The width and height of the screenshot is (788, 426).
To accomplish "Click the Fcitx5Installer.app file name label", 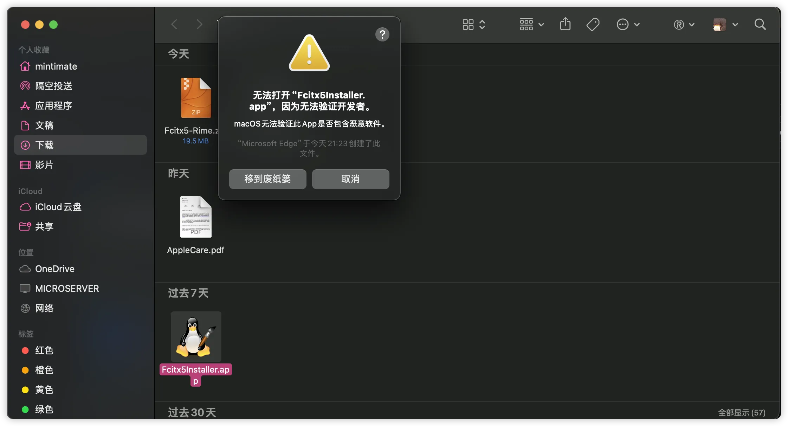I will [x=196, y=375].
